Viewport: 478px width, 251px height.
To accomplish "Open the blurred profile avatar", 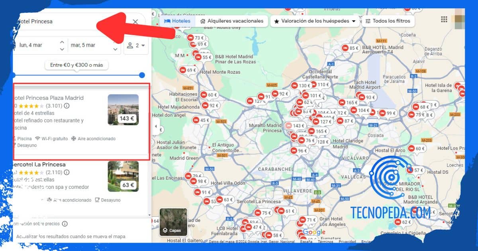I will point(459,19).
